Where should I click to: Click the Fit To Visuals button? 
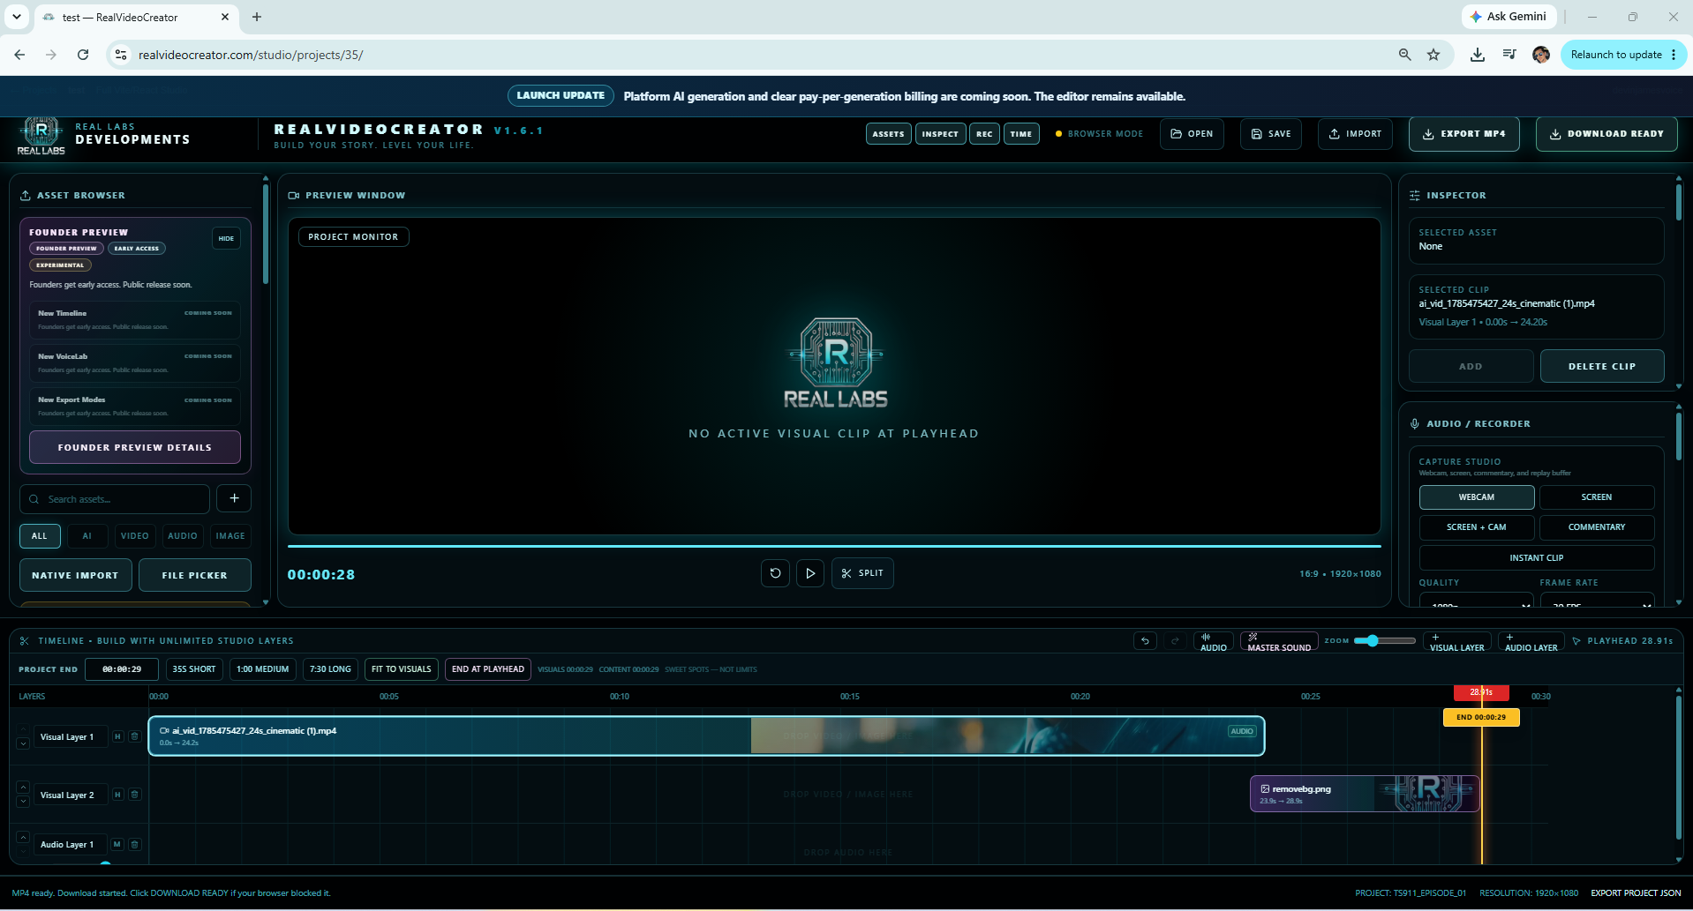(402, 669)
